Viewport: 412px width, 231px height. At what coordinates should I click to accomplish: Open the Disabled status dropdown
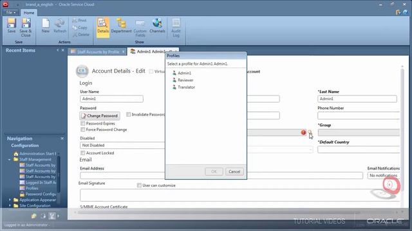[122, 146]
